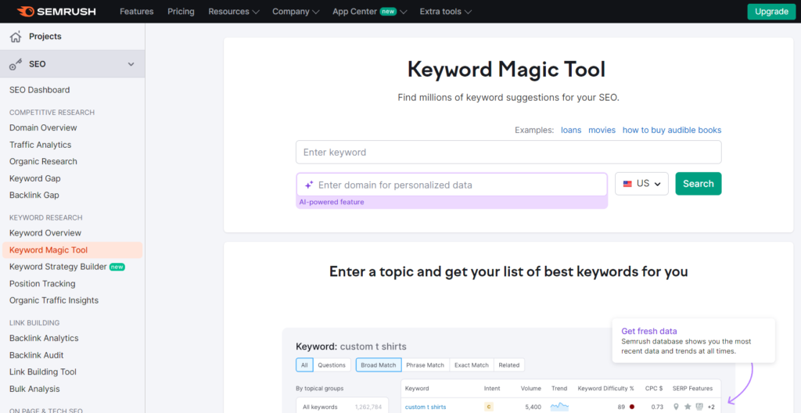Click the AI sparkle icon in domain field

pos(308,185)
